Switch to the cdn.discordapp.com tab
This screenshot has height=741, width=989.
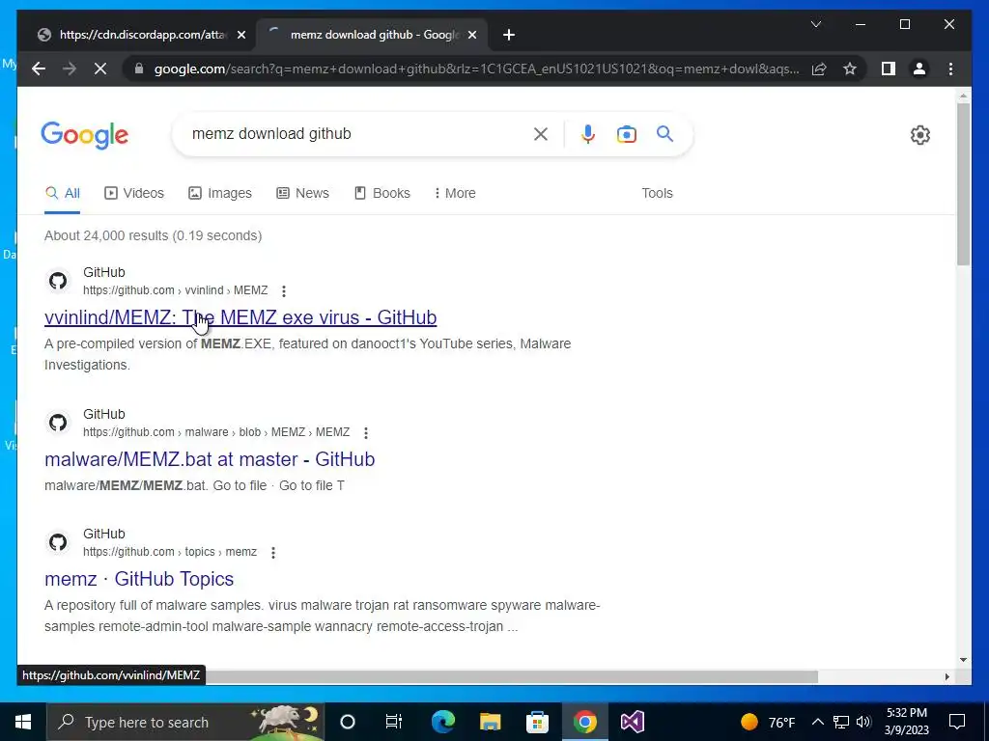coord(142,35)
